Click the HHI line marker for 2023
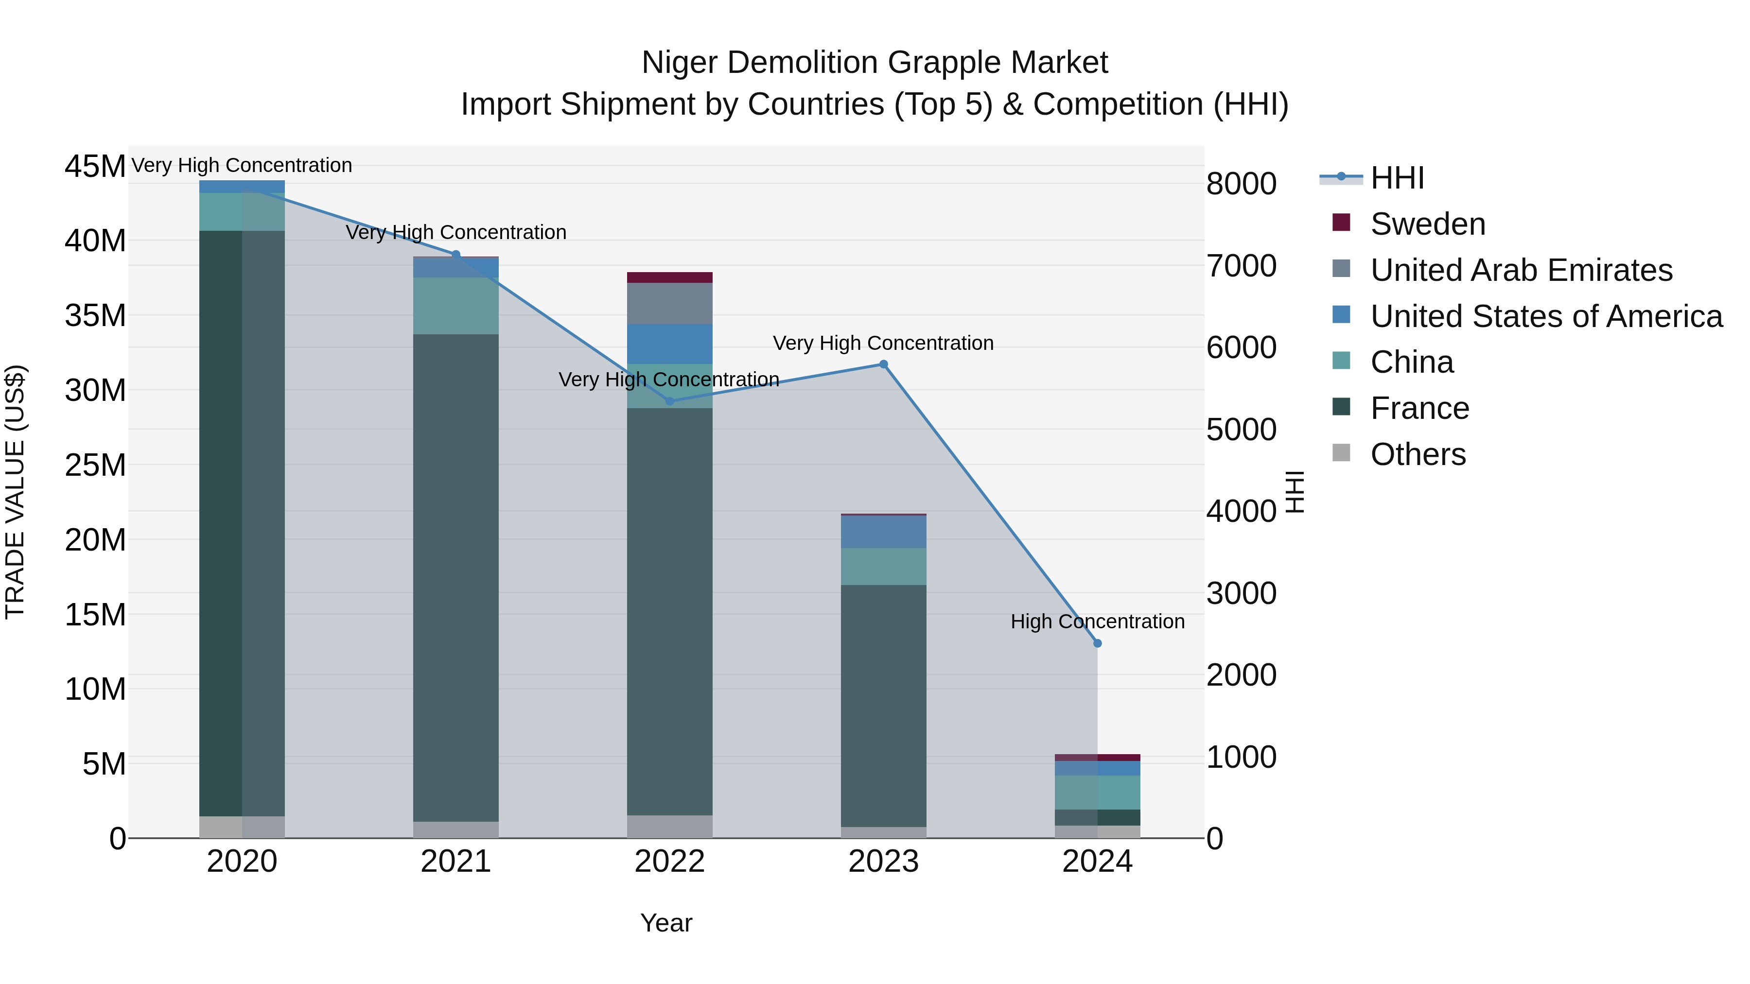The width and height of the screenshot is (1750, 984). point(884,364)
